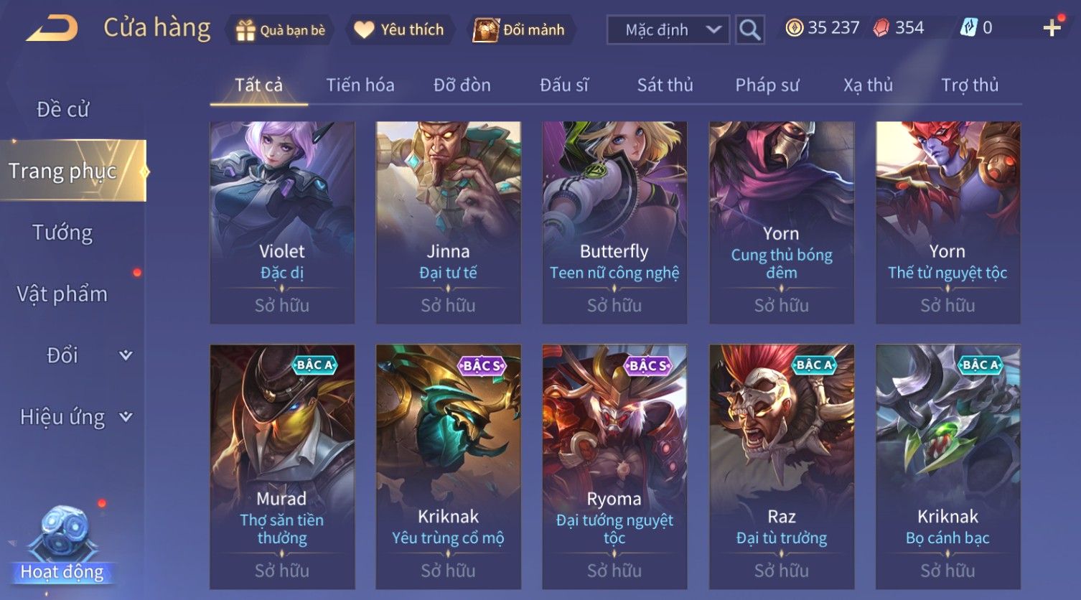Viewport: 1081px width, 600px height.
Task: Click the plus icon to add currency
Action: tap(1052, 28)
